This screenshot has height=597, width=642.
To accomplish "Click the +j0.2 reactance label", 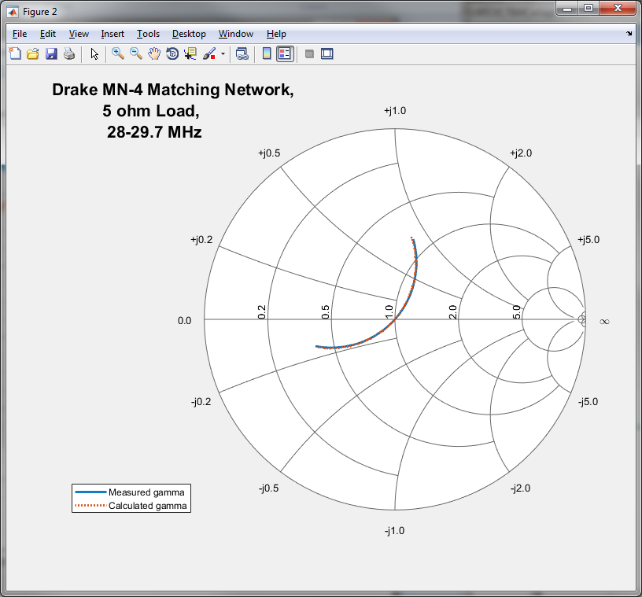I will 201,240.
